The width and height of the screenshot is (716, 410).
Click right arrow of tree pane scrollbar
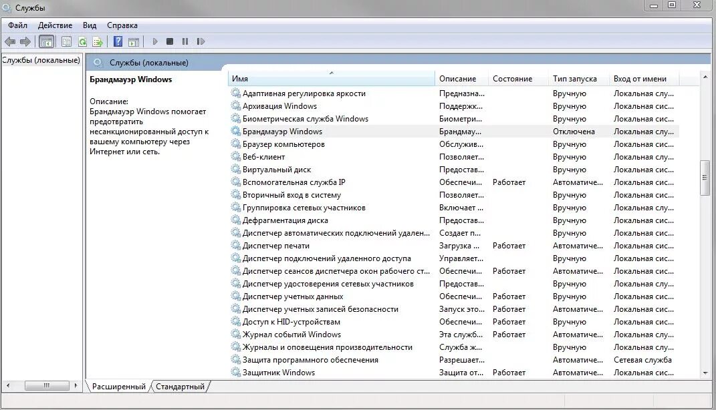(x=76, y=386)
